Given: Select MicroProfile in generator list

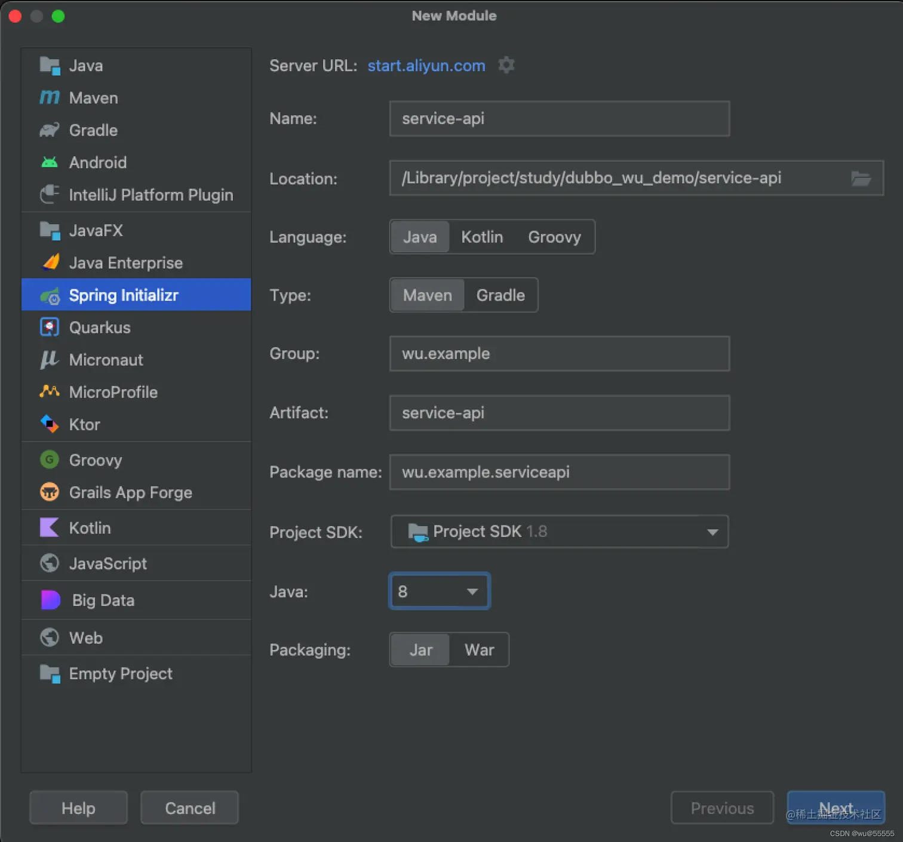Looking at the screenshot, I should (136, 391).
